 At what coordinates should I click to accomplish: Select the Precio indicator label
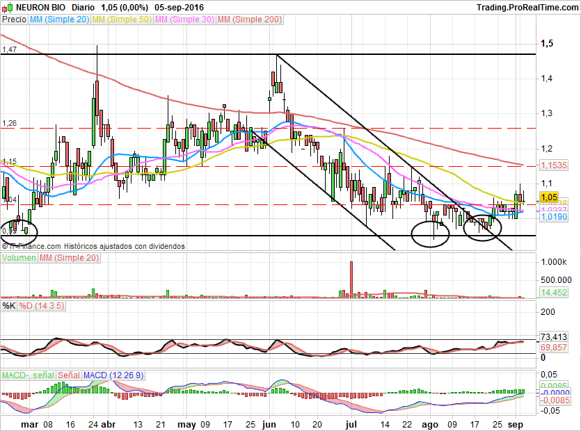coord(15,19)
